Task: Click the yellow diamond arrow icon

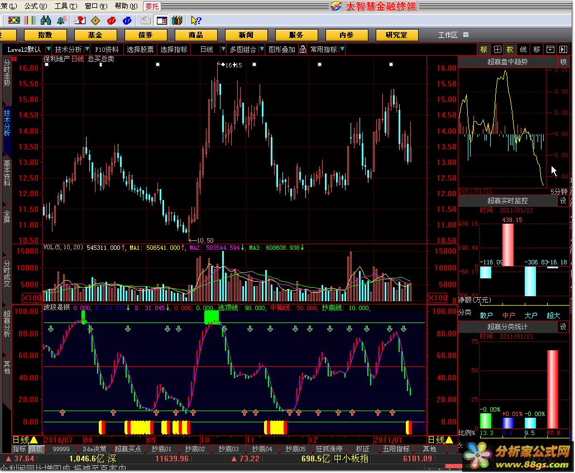Action: click(95, 21)
